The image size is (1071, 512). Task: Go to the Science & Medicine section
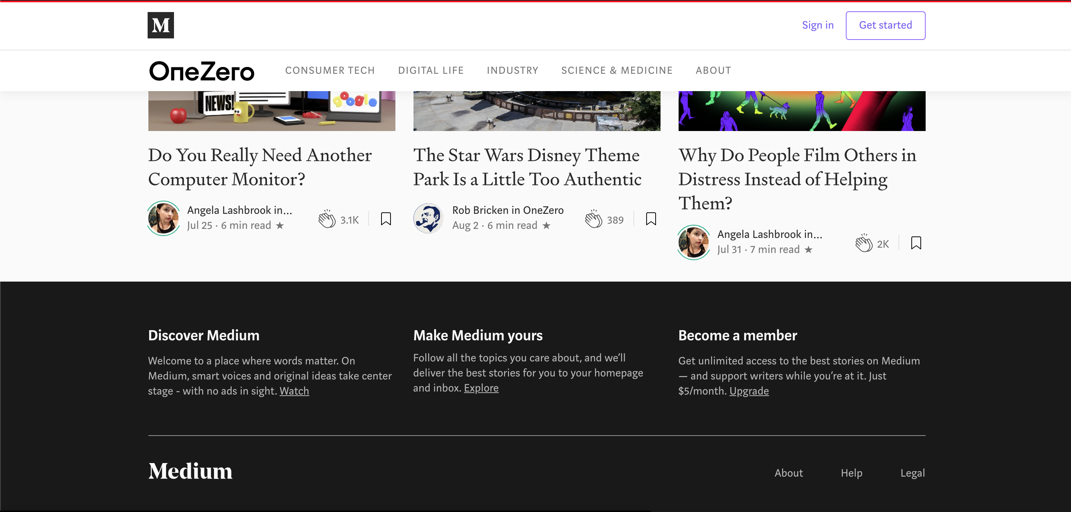point(616,71)
